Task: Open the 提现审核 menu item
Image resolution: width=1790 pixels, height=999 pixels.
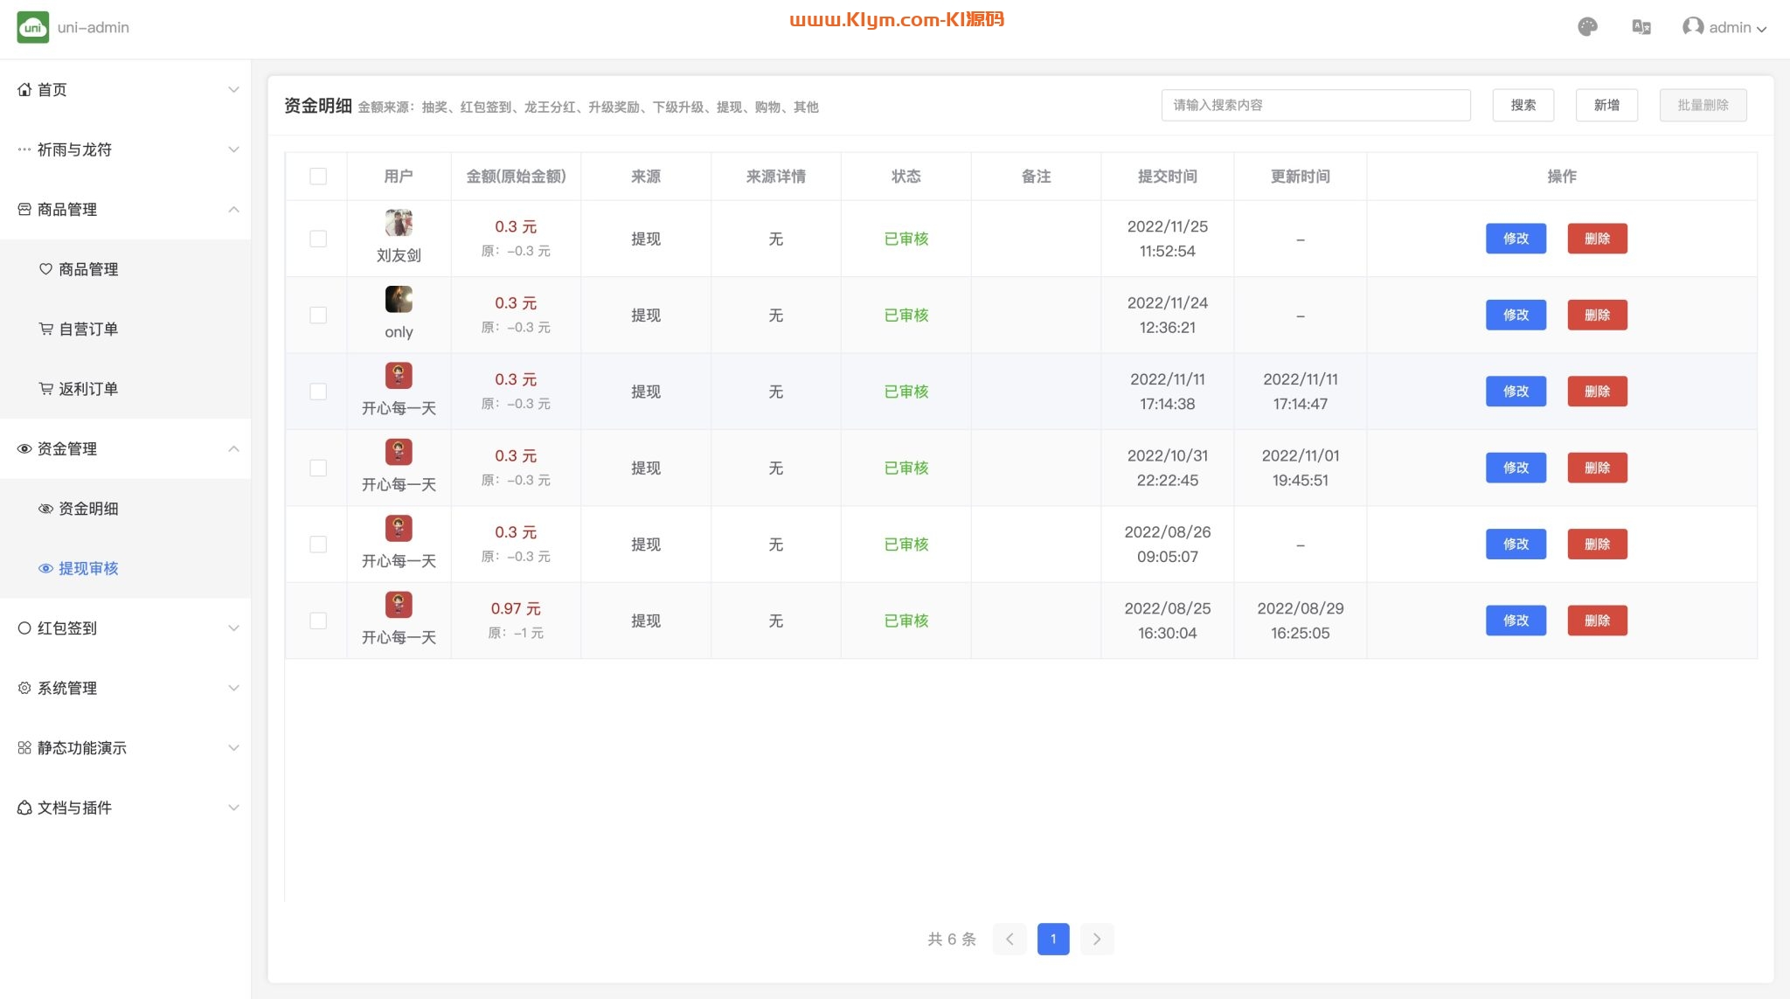Action: pos(87,568)
